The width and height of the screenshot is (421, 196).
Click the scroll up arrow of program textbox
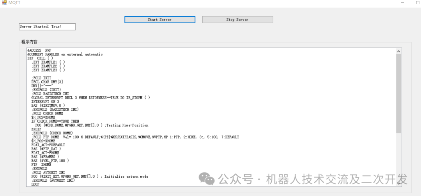(398, 51)
